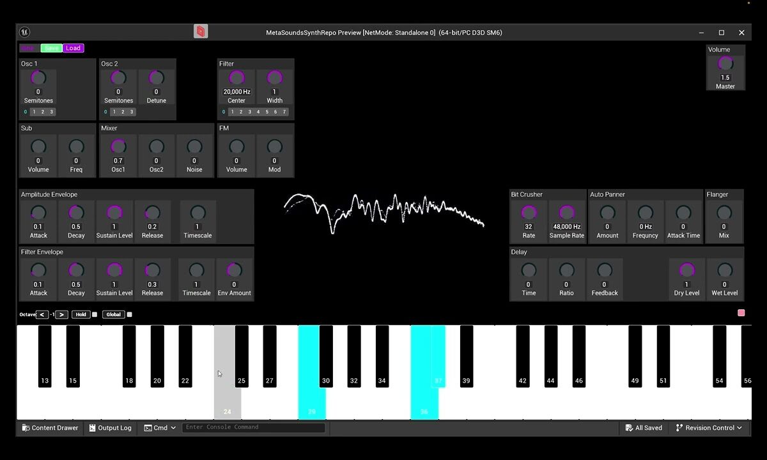This screenshot has height=460, width=767.
Task: Click the Load preset button
Action: tap(74, 48)
